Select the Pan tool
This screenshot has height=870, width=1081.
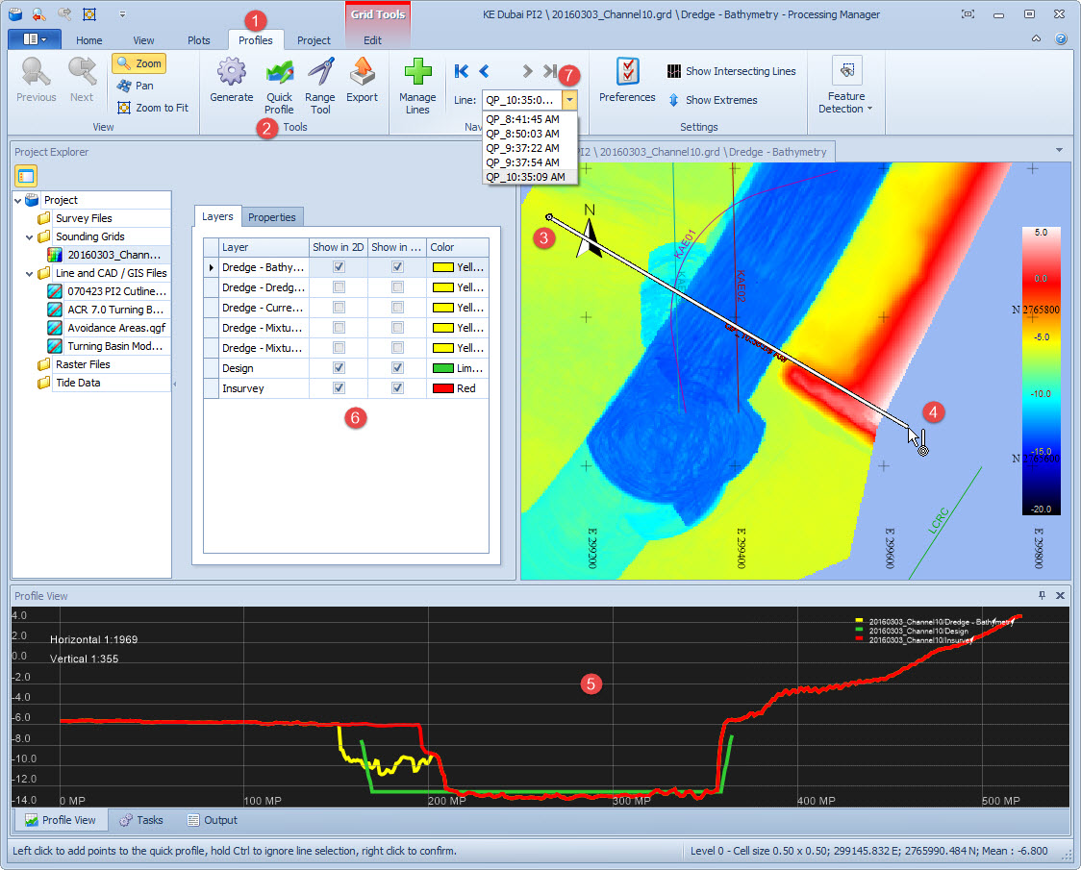click(136, 86)
